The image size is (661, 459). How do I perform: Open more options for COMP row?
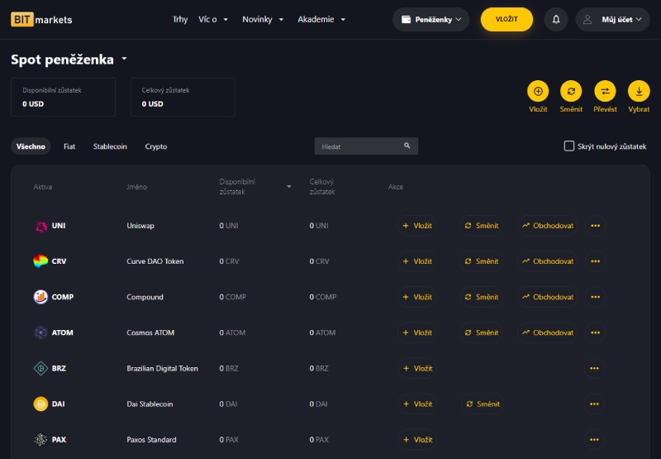(x=595, y=297)
